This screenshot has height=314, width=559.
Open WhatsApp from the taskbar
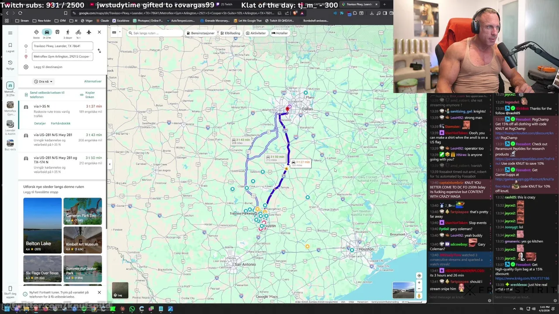pos(132,309)
